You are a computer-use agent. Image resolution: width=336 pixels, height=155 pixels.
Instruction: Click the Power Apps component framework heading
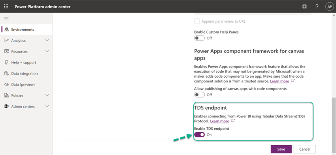tap(249, 54)
